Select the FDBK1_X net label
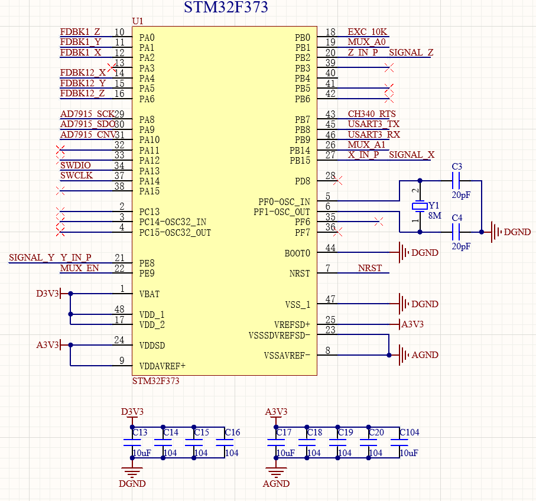This screenshot has height=501, width=536. point(81,53)
